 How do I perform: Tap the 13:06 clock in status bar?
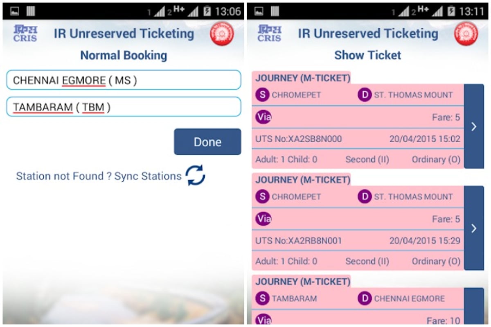coord(228,11)
